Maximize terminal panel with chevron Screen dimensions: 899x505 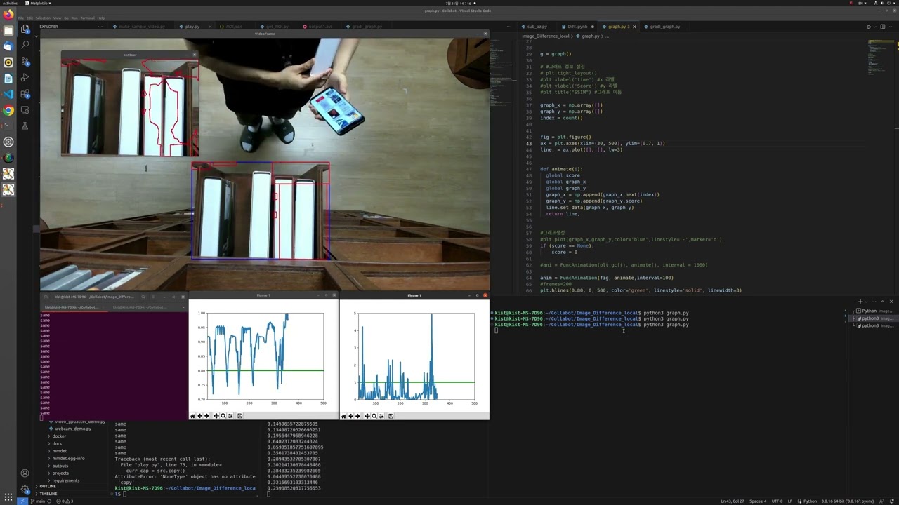(x=883, y=302)
